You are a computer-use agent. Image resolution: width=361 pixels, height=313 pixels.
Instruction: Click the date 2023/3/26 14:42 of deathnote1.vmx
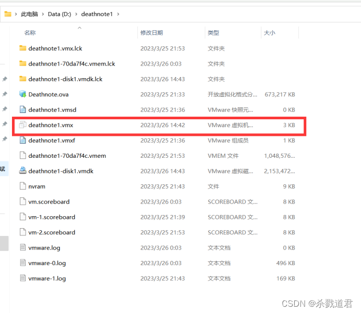(x=163, y=125)
